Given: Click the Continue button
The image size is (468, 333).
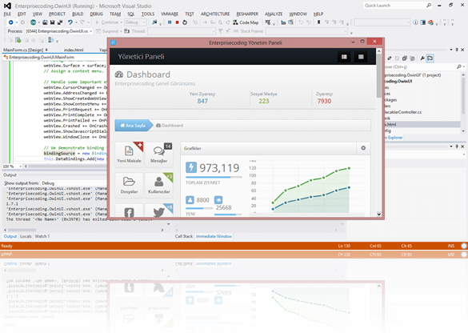Looking at the screenshot, I should pyautogui.click(x=108, y=22).
